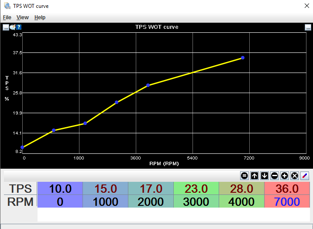
Task: Click the red-blue interpolate pencil icon
Action: click(305, 176)
